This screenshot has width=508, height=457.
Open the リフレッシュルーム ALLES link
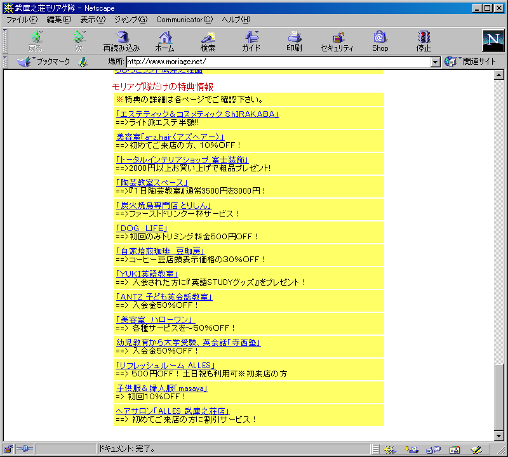click(166, 366)
